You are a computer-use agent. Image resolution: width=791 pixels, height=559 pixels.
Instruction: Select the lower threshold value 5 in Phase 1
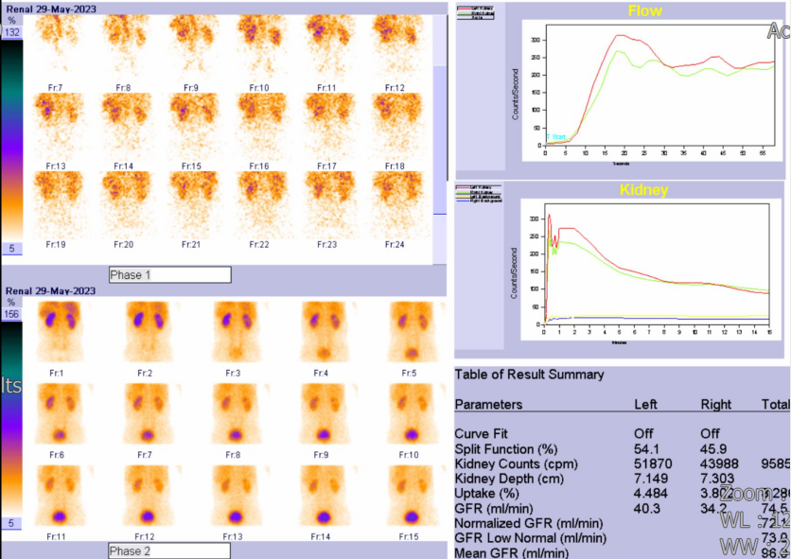click(13, 249)
